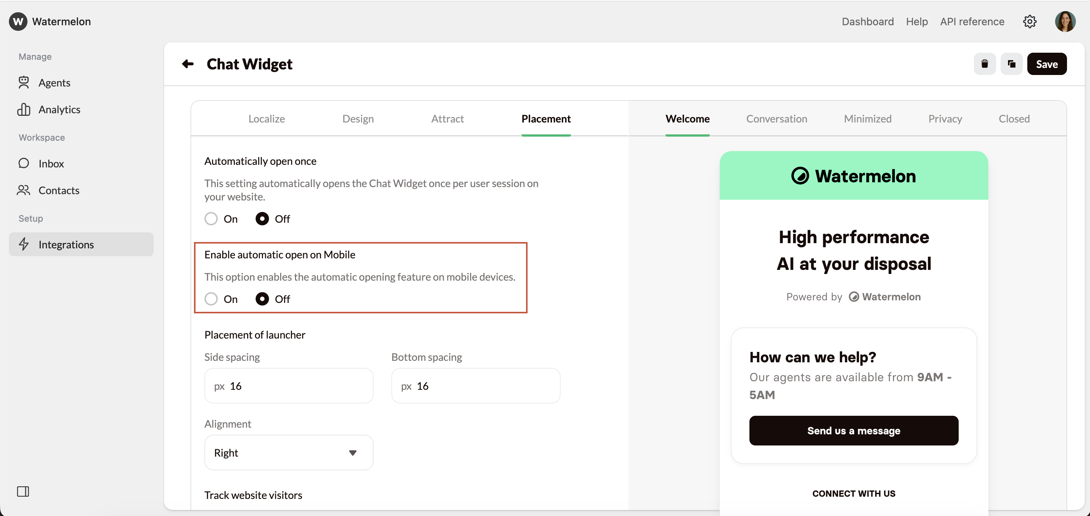Open the settings gear icon

click(x=1030, y=22)
